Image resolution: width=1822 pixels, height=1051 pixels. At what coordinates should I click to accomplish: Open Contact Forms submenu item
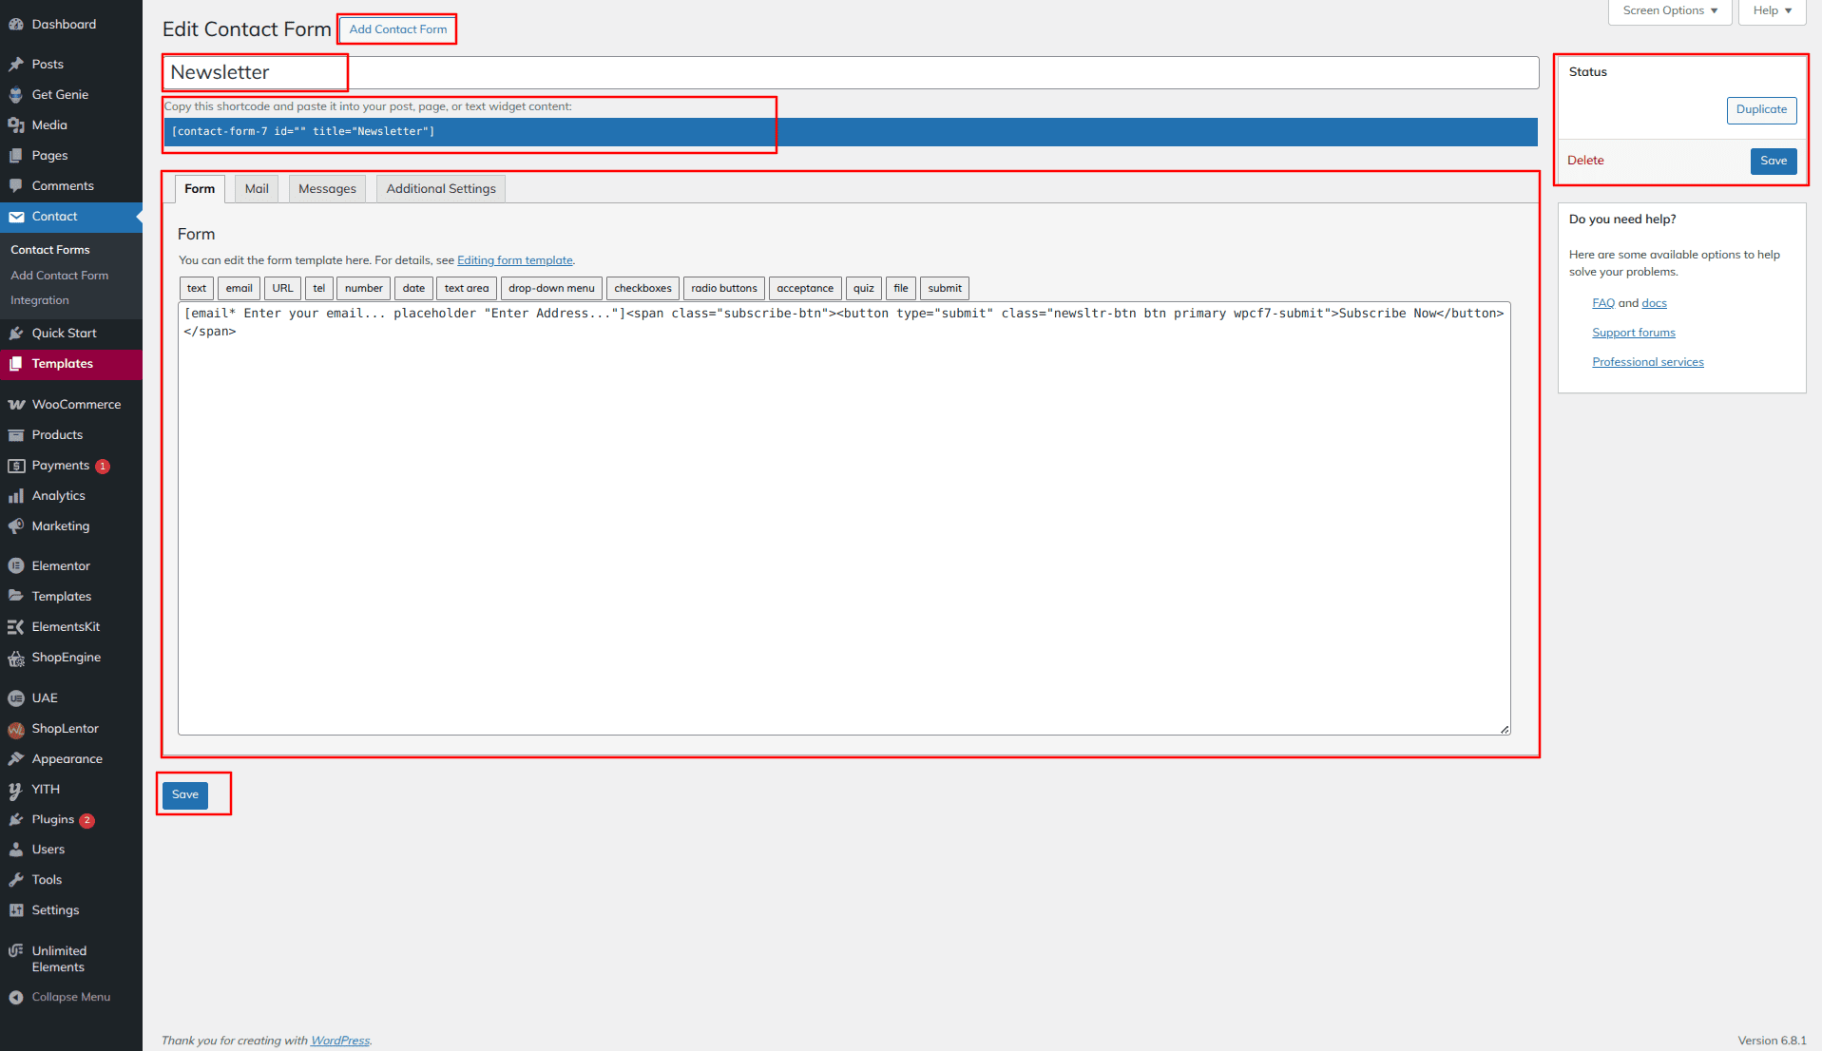tap(50, 250)
